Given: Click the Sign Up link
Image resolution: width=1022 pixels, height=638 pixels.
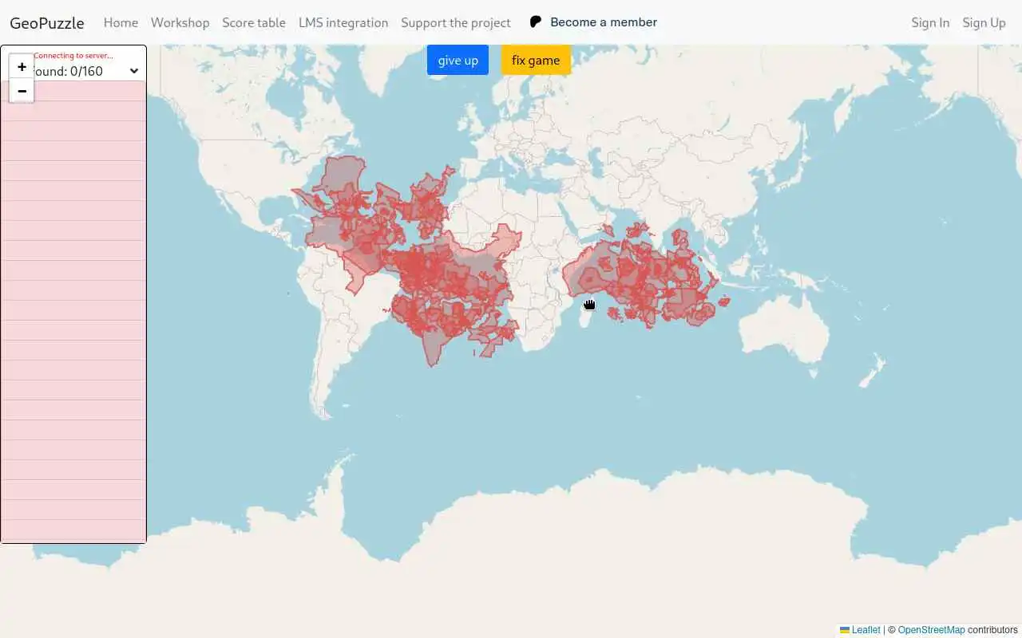Looking at the screenshot, I should (x=984, y=22).
